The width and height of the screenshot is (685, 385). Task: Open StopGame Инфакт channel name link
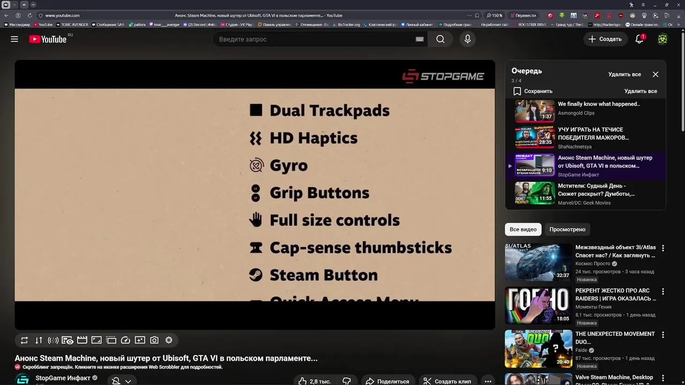pos(63,378)
